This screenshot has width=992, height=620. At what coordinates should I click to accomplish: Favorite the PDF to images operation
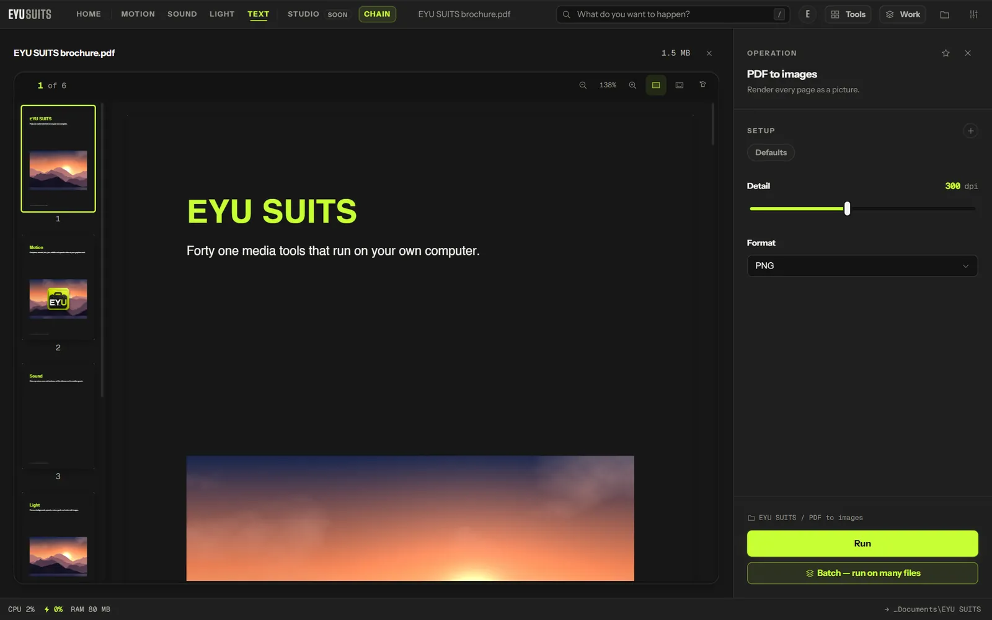pyautogui.click(x=945, y=53)
